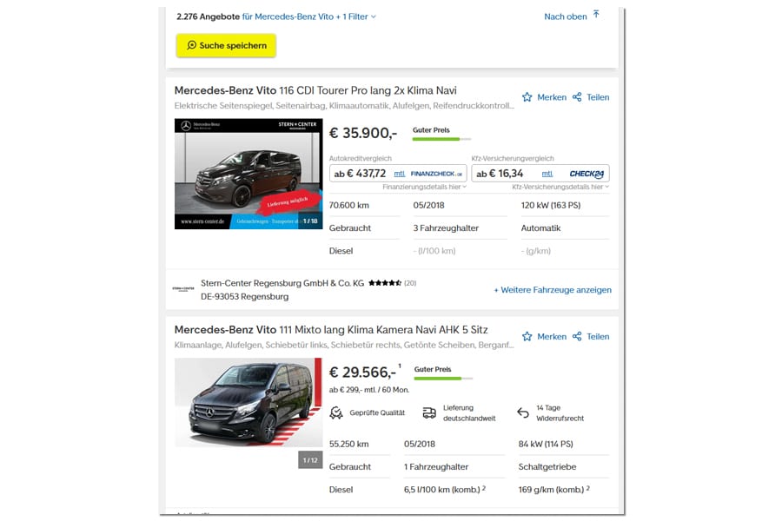782x521 pixels.
Task: Open the Vito 116 CDI photo thumbnail
Action: coord(249,174)
